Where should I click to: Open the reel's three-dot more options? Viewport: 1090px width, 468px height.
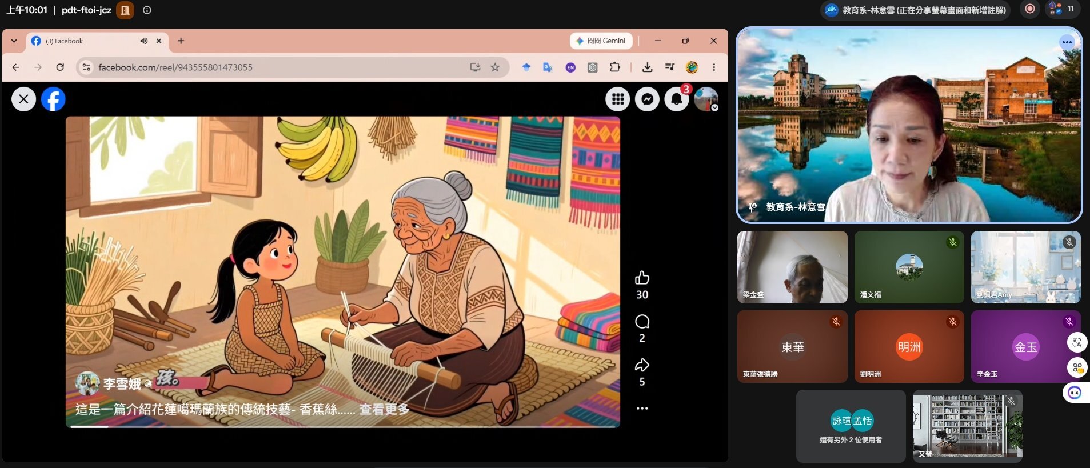(642, 409)
